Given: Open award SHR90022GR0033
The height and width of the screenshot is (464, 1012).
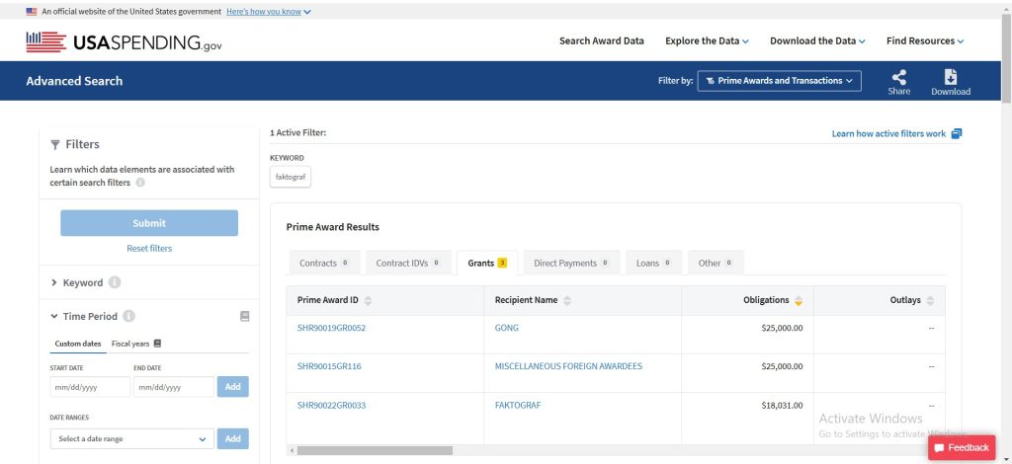Looking at the screenshot, I should point(332,405).
